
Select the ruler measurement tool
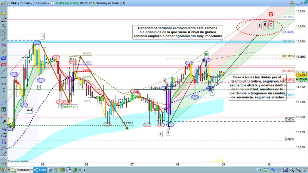click(x=4, y=39)
